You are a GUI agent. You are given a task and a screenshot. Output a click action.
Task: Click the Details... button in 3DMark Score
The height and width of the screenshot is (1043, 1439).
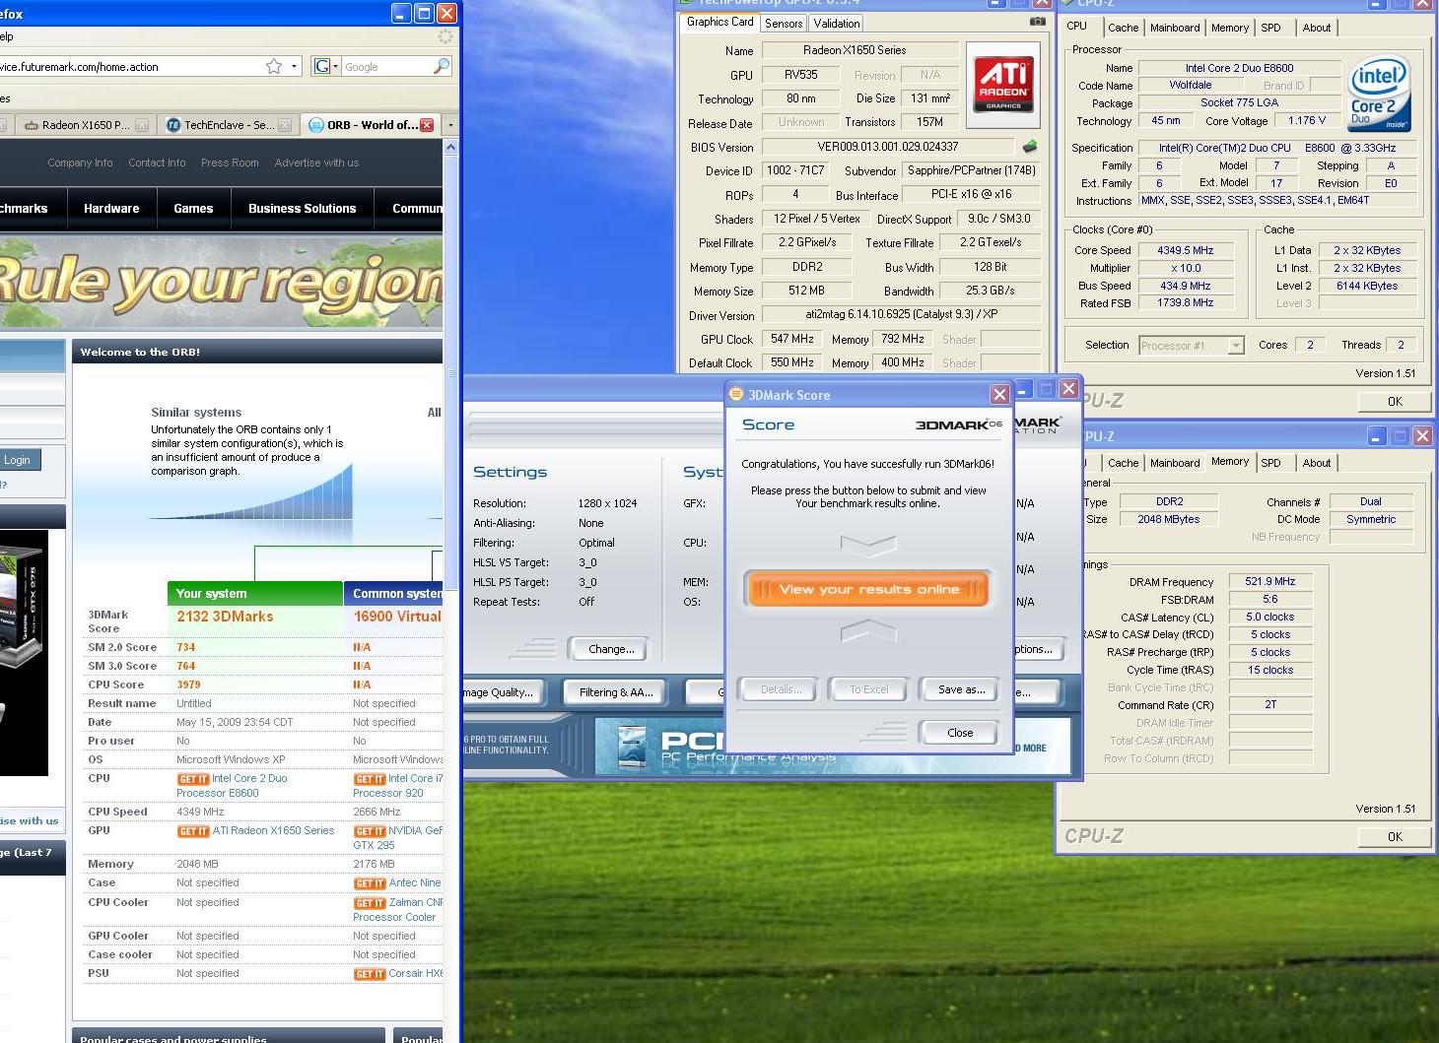tap(781, 689)
